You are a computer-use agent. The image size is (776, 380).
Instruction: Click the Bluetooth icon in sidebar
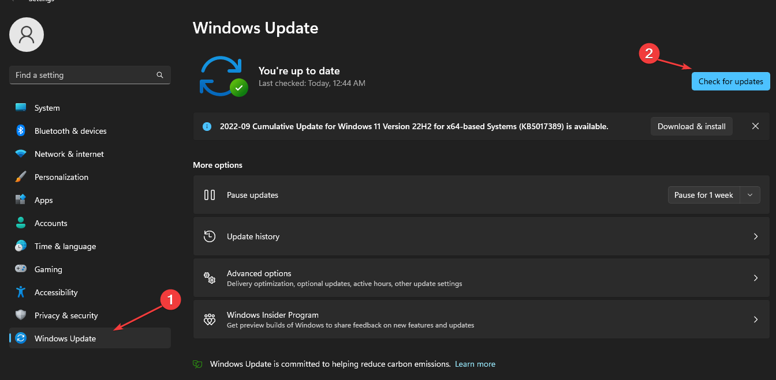pos(21,131)
